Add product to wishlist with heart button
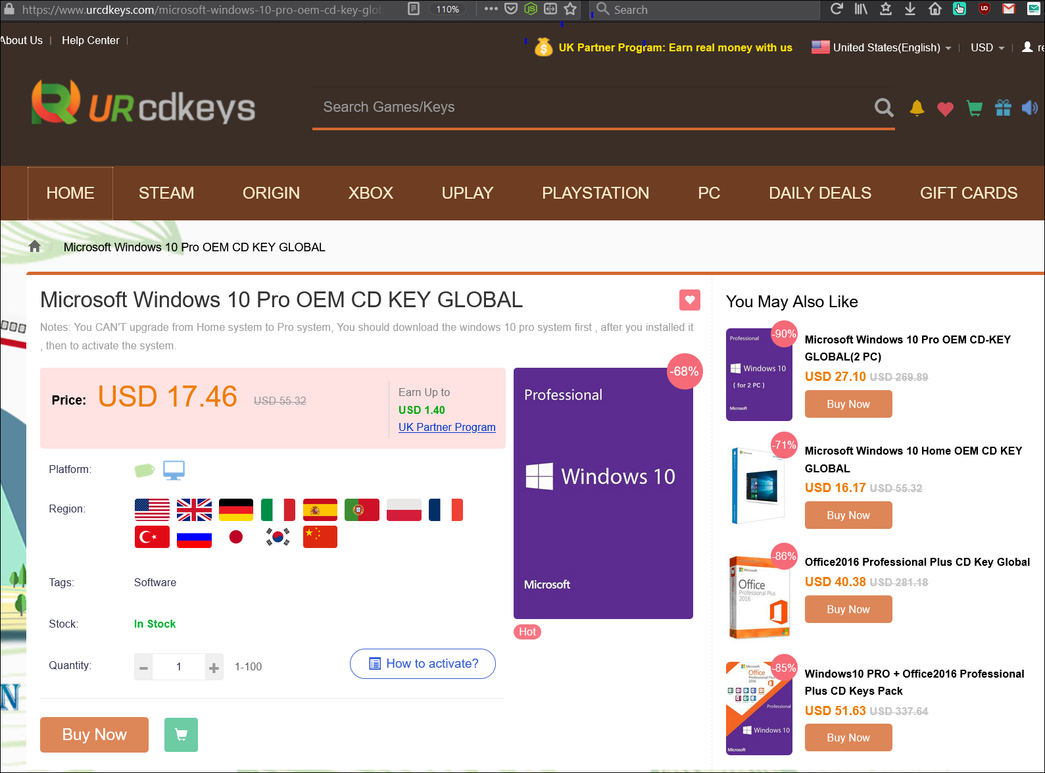Image resolution: width=1045 pixels, height=773 pixels. pos(689,300)
